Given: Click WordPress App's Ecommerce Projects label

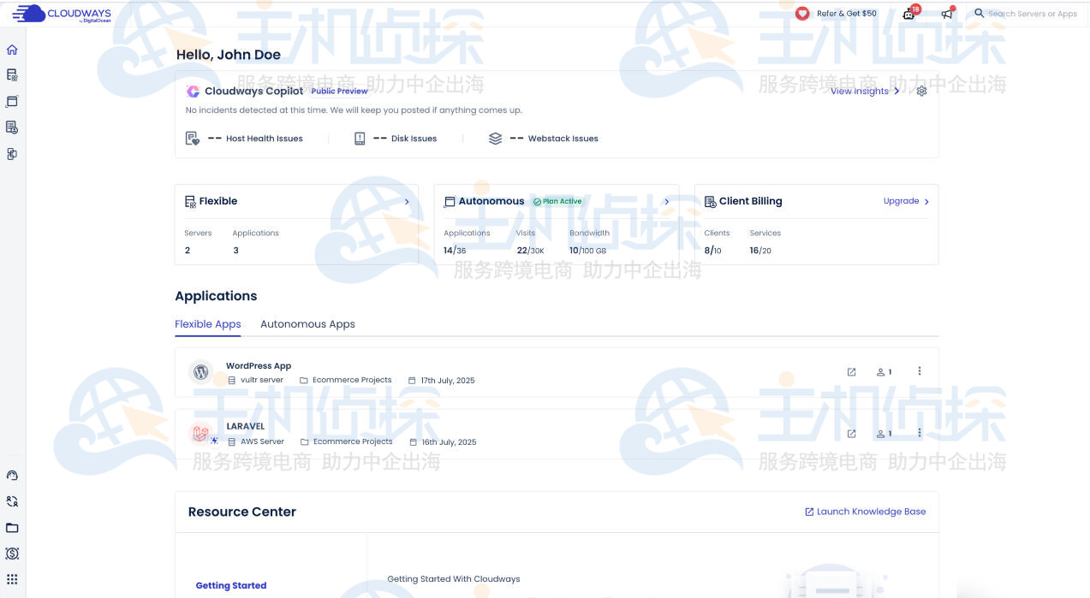Looking at the screenshot, I should click(352, 380).
